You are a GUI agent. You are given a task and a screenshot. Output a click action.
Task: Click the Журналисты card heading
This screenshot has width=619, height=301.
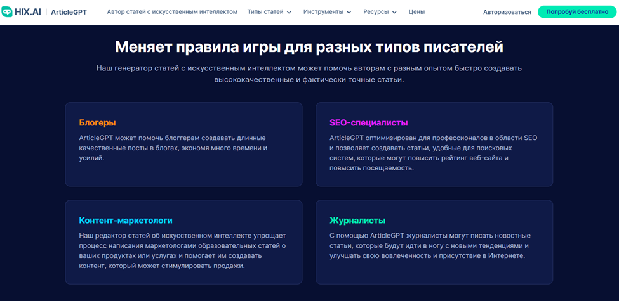pyautogui.click(x=357, y=221)
